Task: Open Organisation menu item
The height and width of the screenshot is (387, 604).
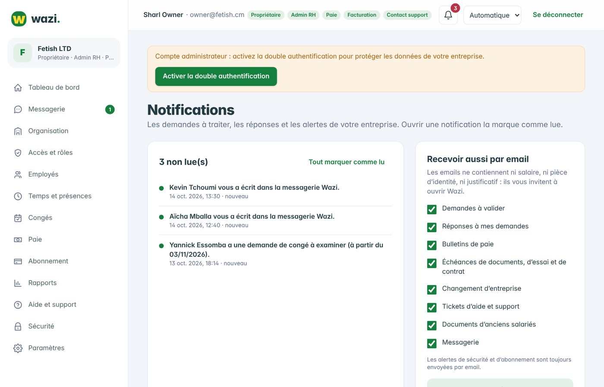Action: [64, 131]
